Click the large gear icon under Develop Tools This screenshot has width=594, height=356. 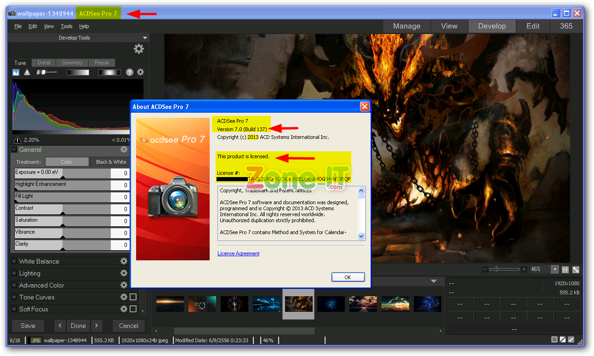139,49
